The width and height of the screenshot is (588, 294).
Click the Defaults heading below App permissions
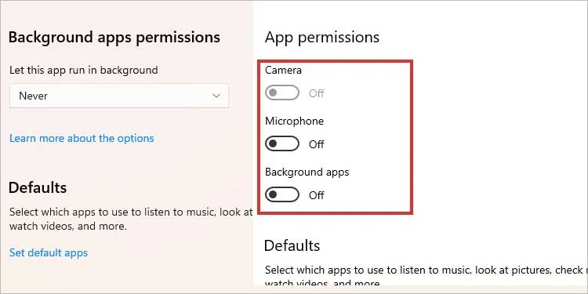tap(292, 245)
